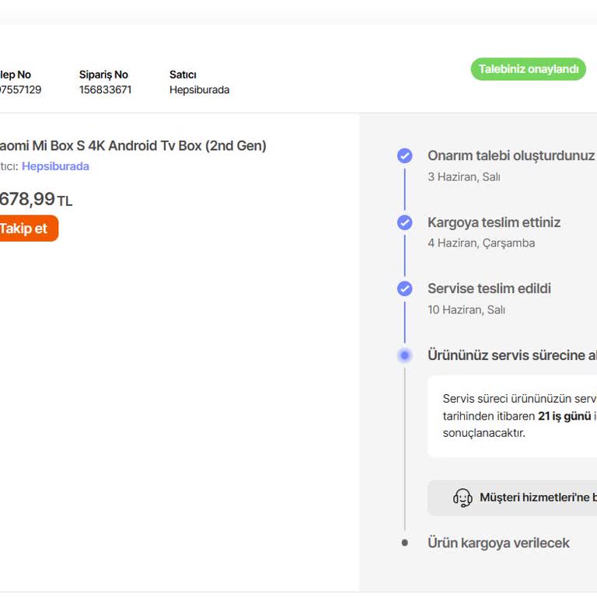Viewport: 597px width, 597px height.
Task: Select the Onarım talebi oluşturdunuz step title
Action: pyautogui.click(x=511, y=155)
